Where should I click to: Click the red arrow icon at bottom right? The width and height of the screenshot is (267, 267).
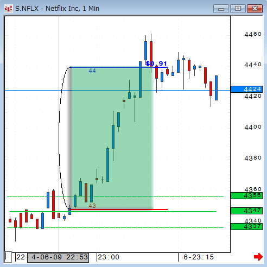pos(258,257)
